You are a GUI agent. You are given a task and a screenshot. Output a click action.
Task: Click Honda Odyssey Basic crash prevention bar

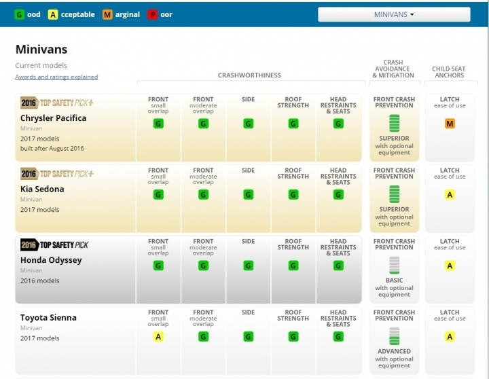point(394,265)
